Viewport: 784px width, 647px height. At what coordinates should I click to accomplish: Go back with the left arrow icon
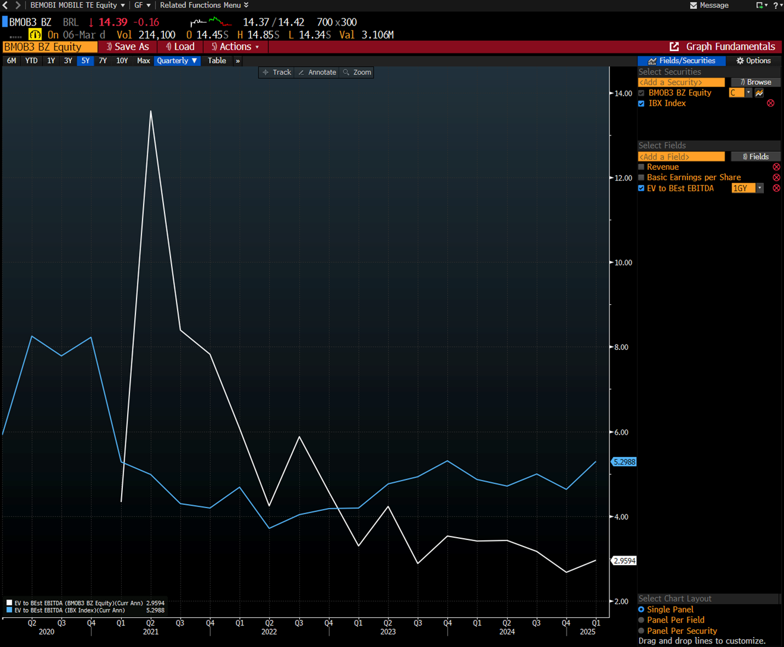pyautogui.click(x=5, y=5)
